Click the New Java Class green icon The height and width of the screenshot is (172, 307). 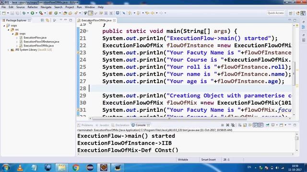pos(56,13)
